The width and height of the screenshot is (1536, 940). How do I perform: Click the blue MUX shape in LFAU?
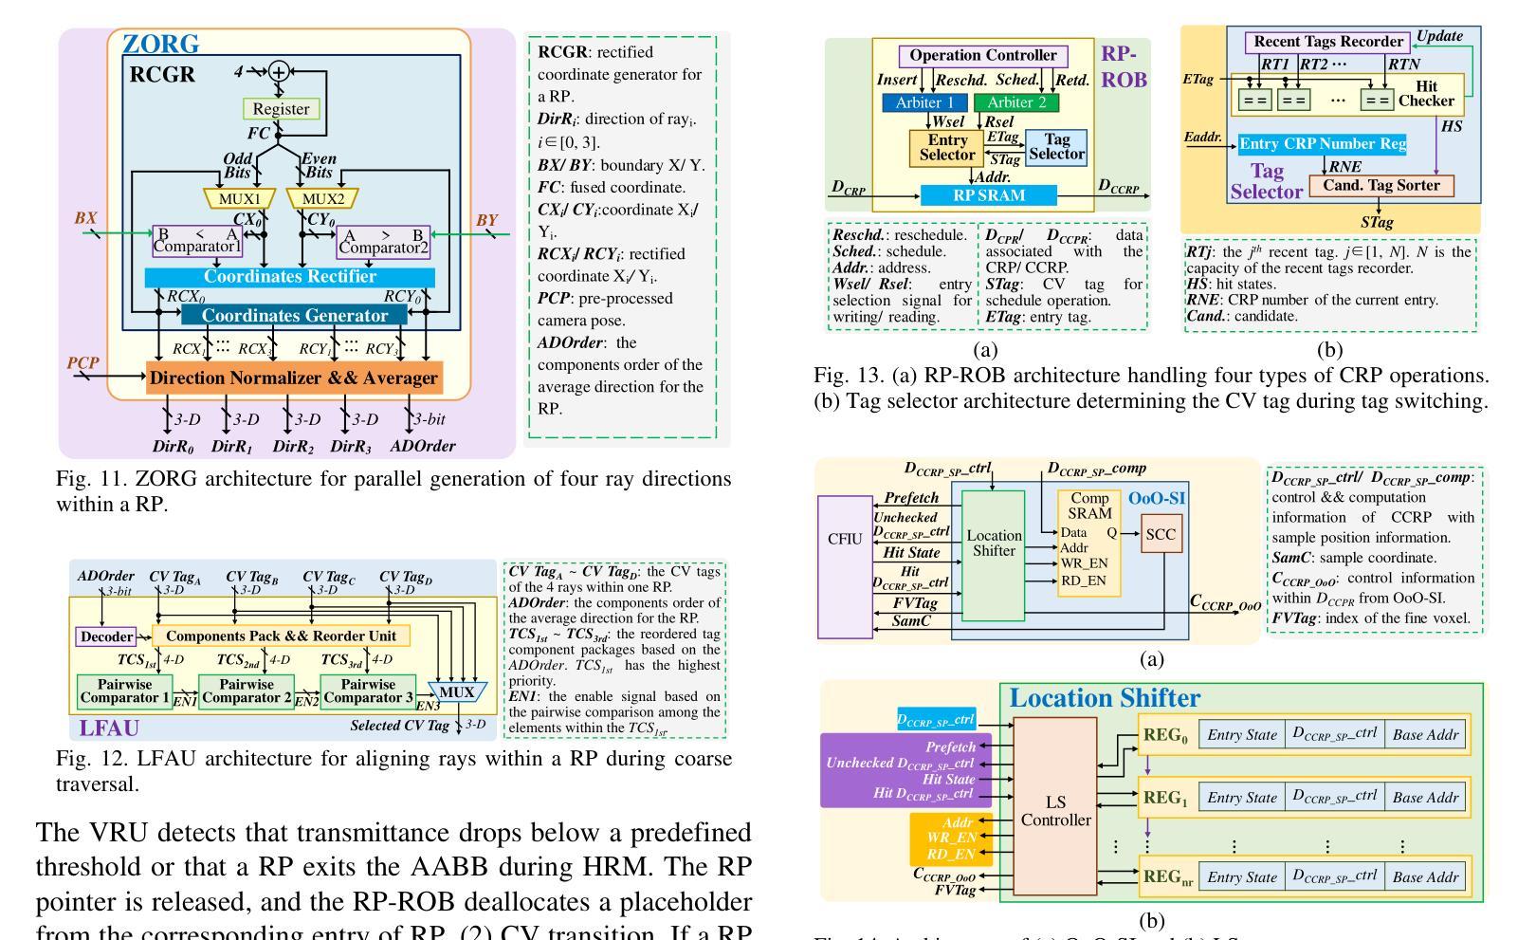[456, 692]
